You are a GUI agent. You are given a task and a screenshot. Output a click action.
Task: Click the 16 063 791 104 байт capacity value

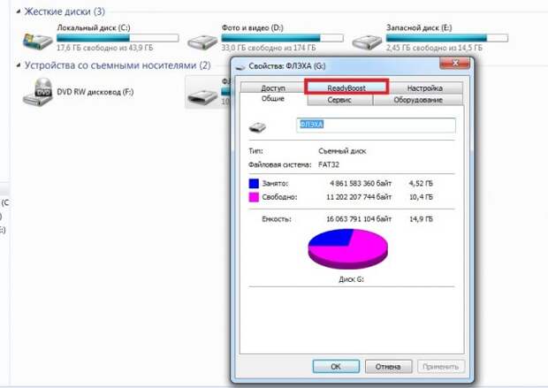coord(359,219)
